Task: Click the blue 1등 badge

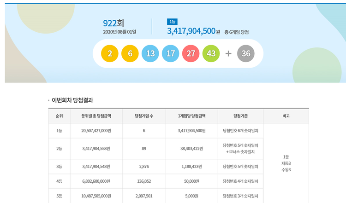Action: [173, 22]
